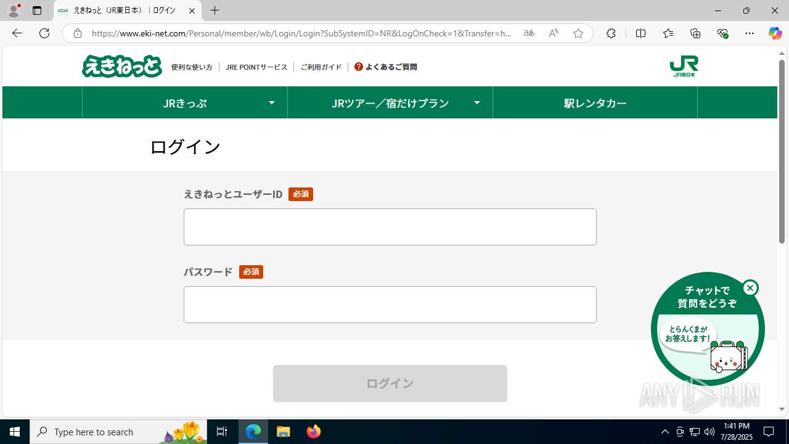Close the chat help bubble
Viewport: 789px width, 444px height.
coord(750,288)
